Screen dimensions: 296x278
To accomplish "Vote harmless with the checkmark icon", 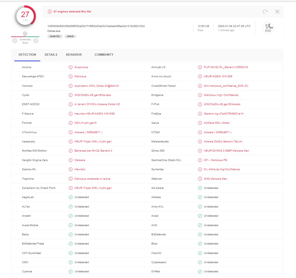I will [36, 41].
